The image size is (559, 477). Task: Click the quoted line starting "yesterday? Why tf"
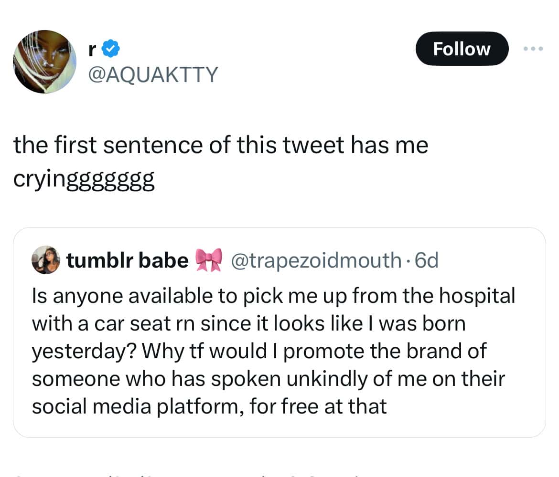tap(258, 351)
